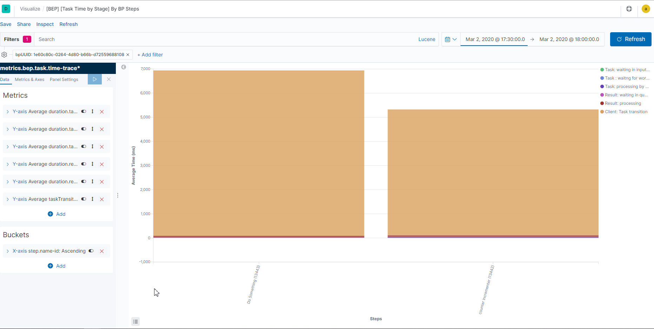Add a new metric
Viewport: 654px width, 329px height.
57,214
